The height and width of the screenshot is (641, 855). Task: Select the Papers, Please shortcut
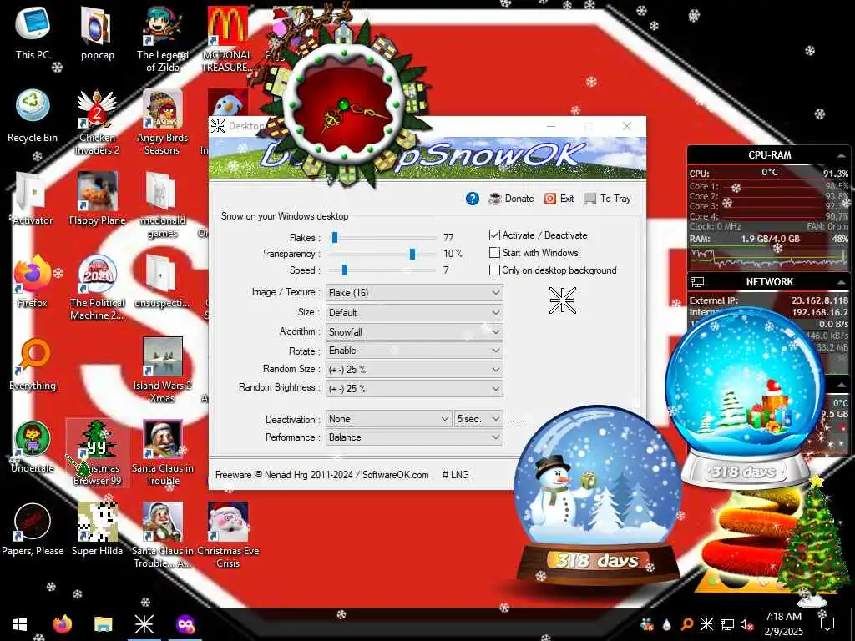(33, 530)
